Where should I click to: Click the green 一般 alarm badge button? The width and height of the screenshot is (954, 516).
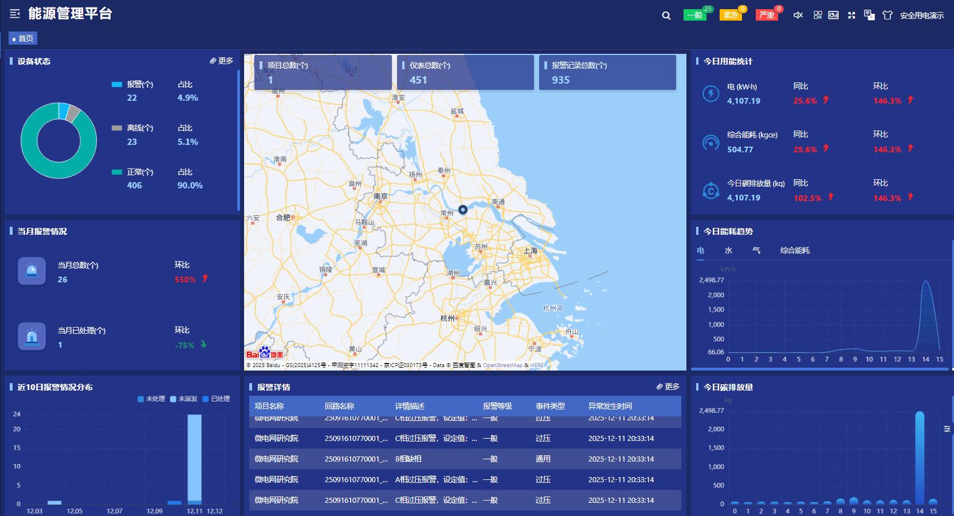click(694, 15)
